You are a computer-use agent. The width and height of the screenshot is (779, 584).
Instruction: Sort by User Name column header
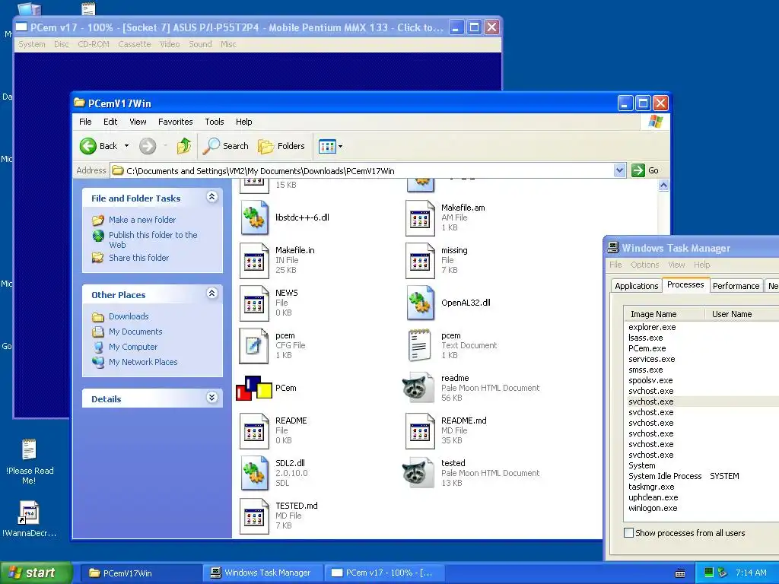pyautogui.click(x=742, y=314)
